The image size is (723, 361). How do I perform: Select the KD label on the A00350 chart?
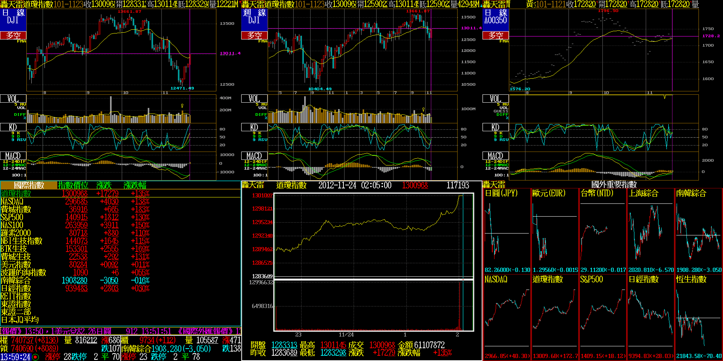[x=496, y=127]
